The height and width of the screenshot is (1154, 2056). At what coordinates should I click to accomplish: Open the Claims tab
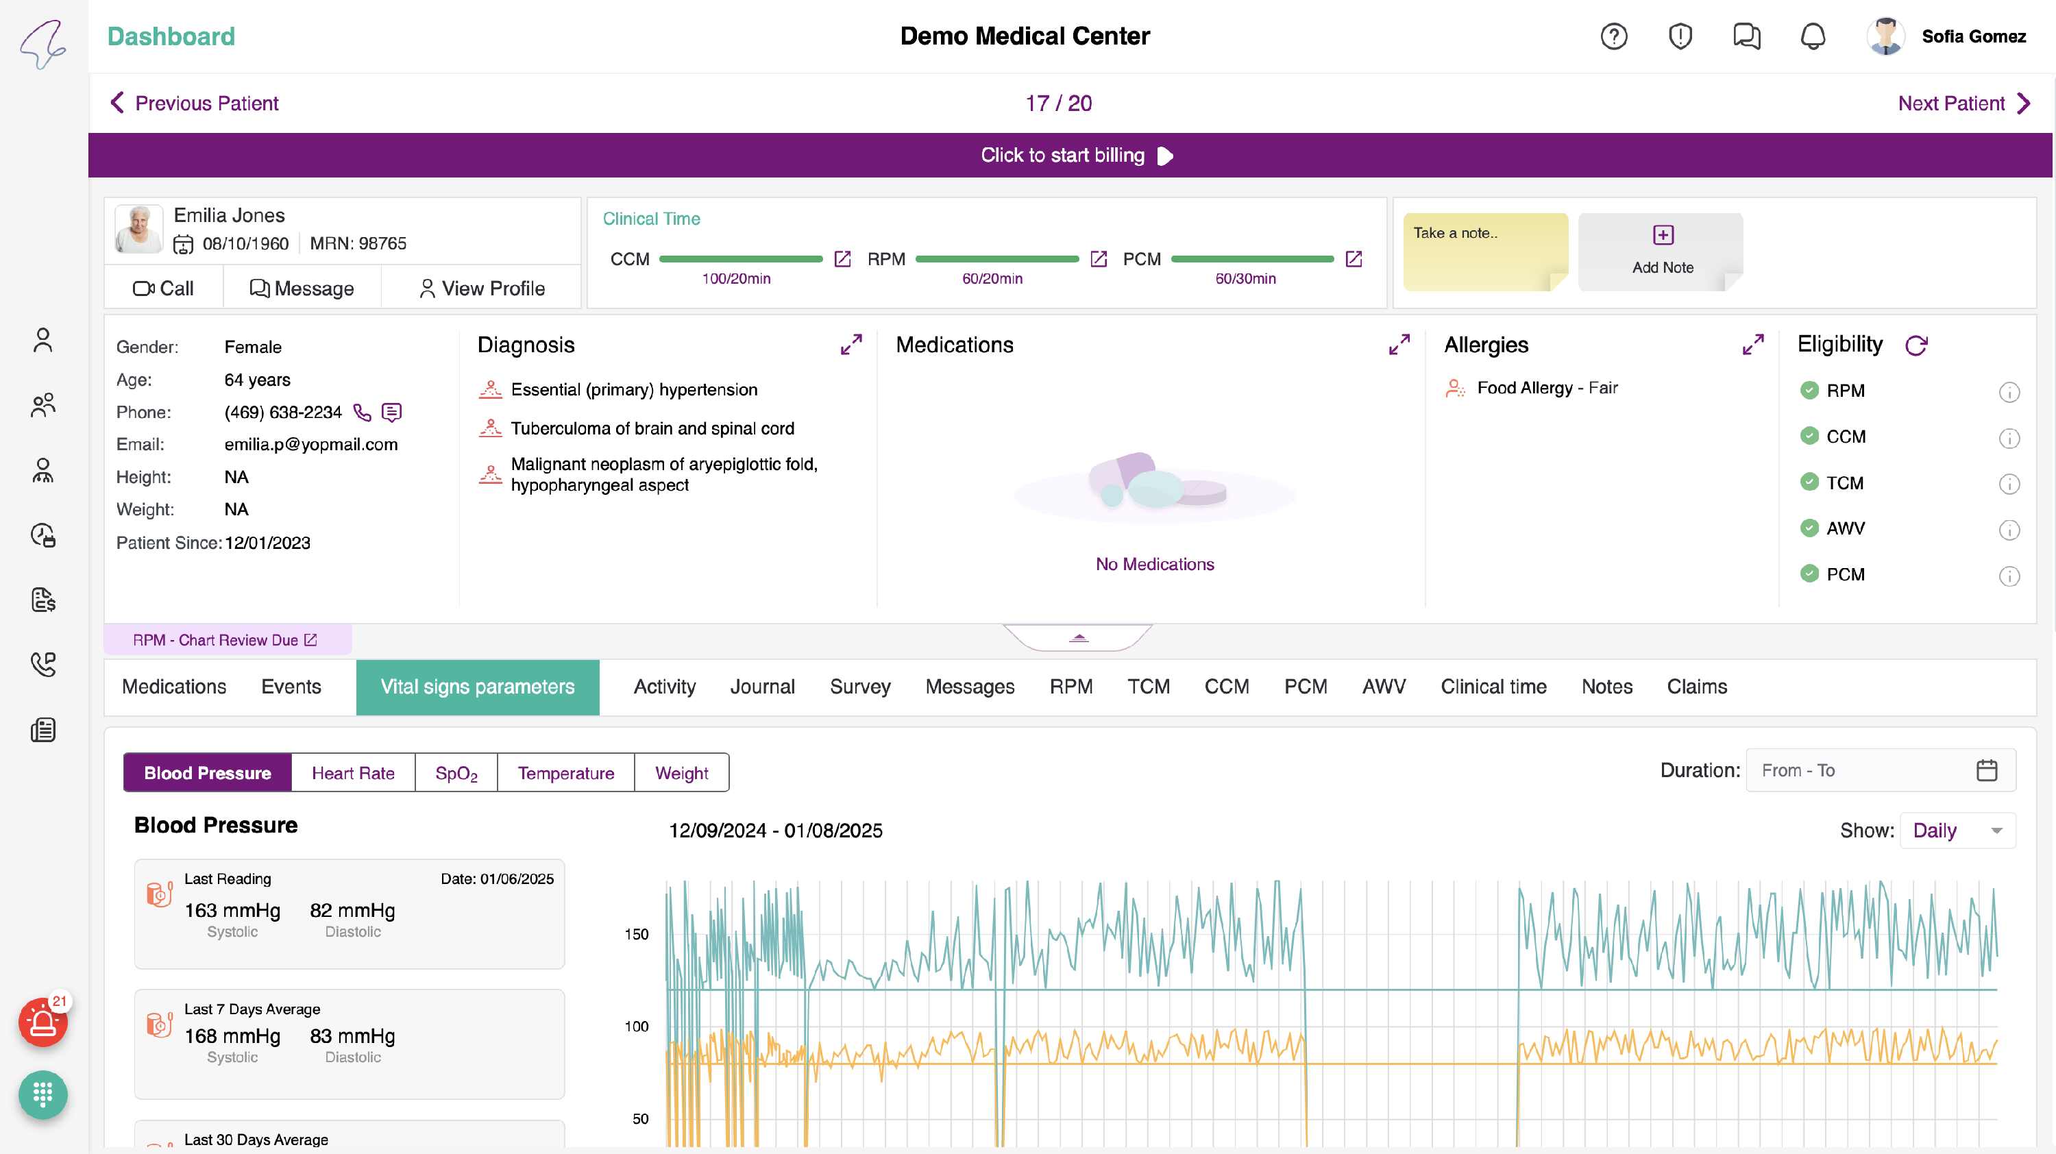pos(1696,687)
